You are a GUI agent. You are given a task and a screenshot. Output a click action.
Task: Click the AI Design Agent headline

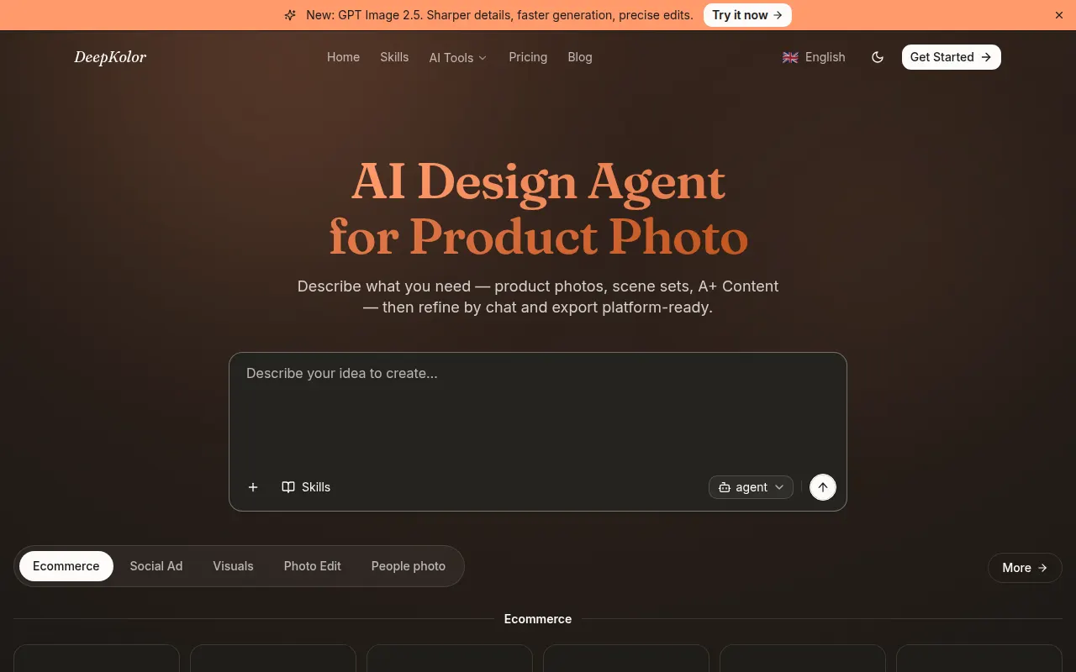tap(538, 208)
